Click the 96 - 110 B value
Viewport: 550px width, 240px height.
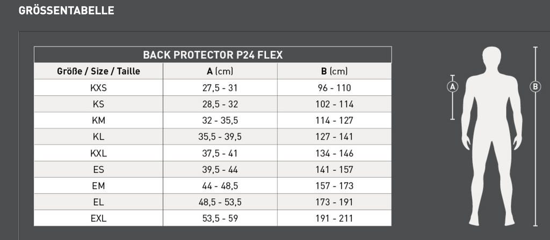coord(335,88)
